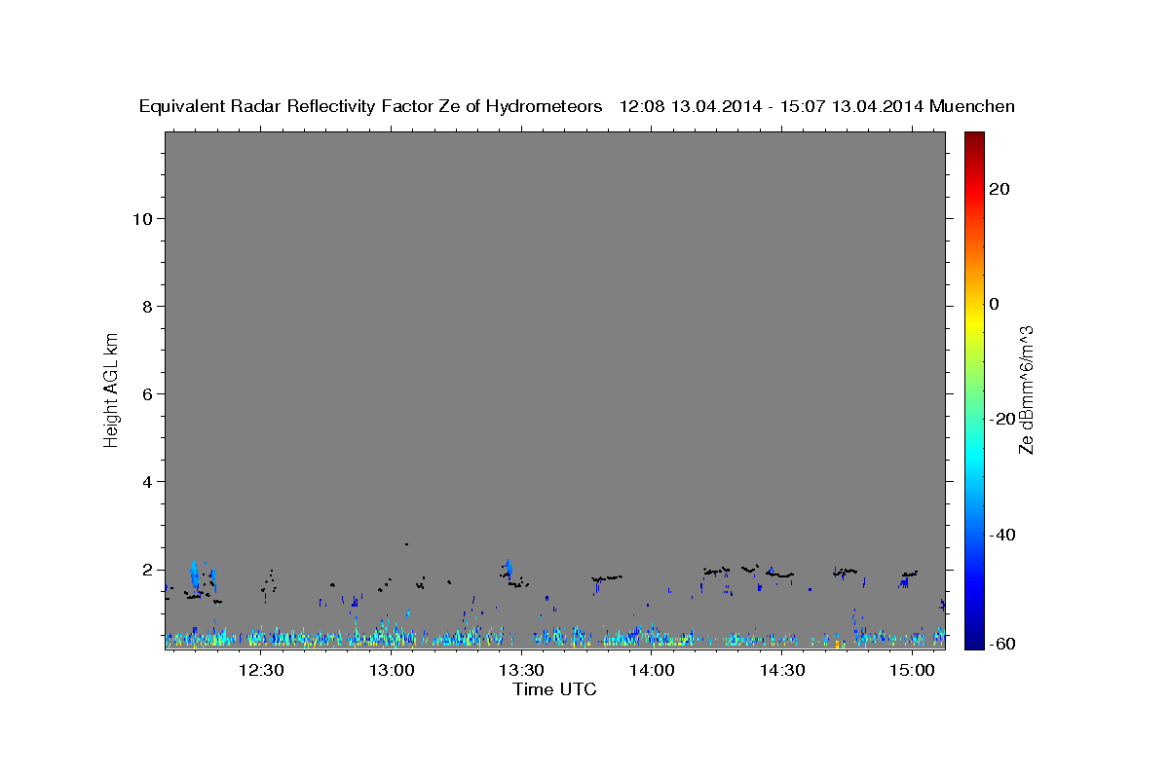Click the '12:08 13.04.2014' start time in the title

click(x=690, y=106)
